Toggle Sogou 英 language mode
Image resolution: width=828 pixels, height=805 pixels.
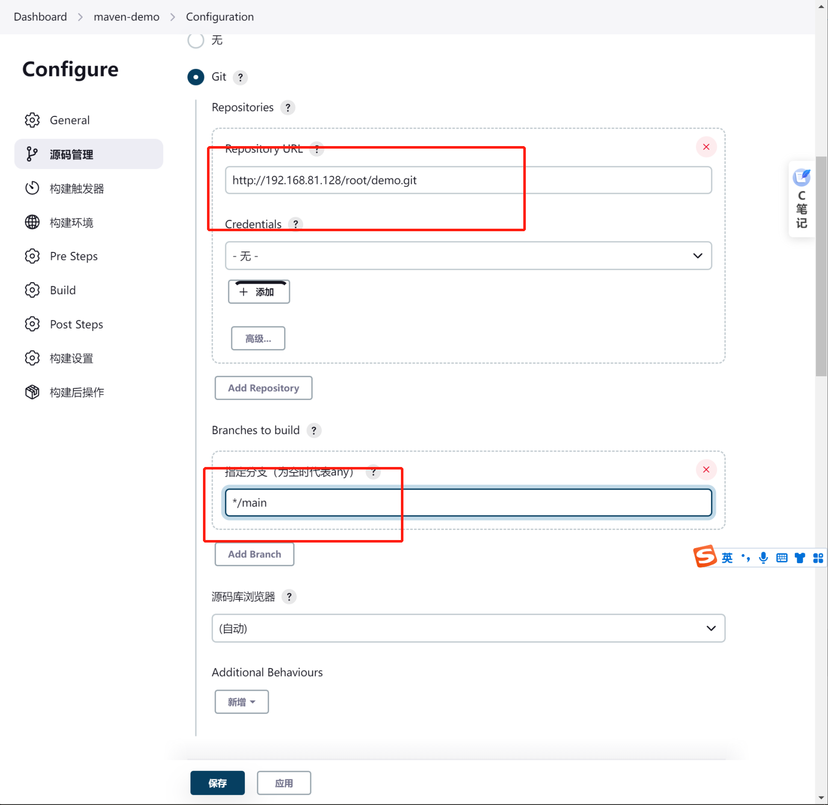click(727, 558)
